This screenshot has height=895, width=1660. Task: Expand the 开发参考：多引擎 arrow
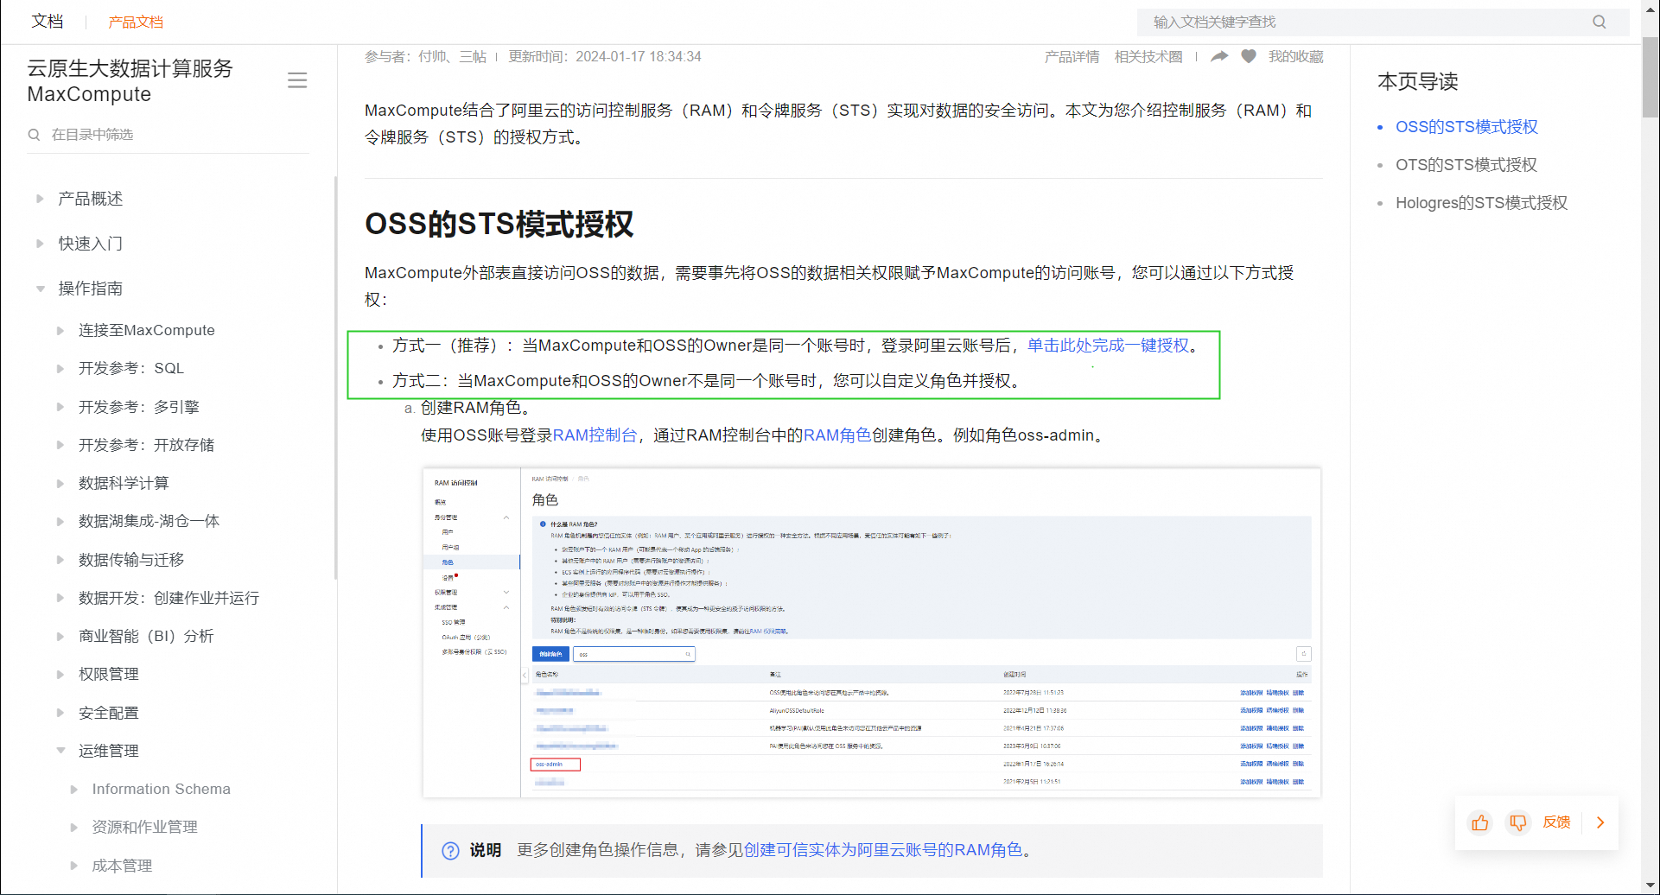pos(60,407)
